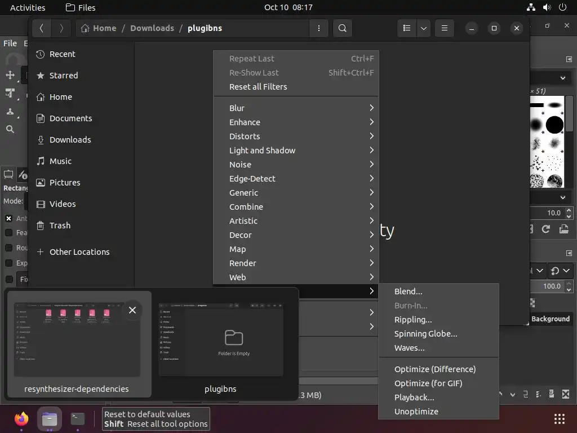Click Downloads in the path bar

tap(152, 28)
